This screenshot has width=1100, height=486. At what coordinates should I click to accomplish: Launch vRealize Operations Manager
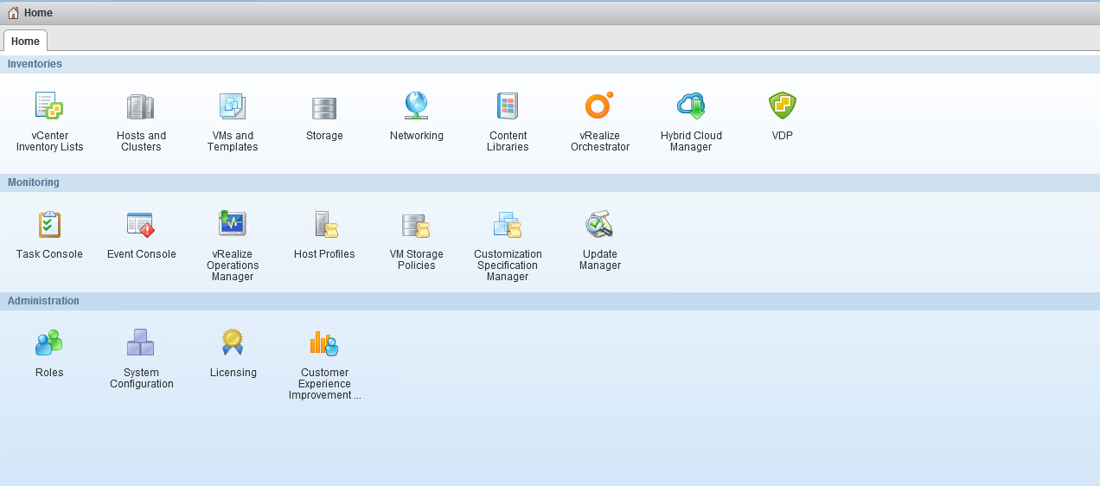(x=233, y=225)
